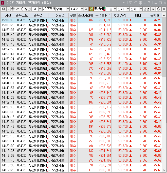Image resolution: width=167 pixels, height=173 pixels.
Task: Click the time cell 14:36:45
Action: (8, 107)
